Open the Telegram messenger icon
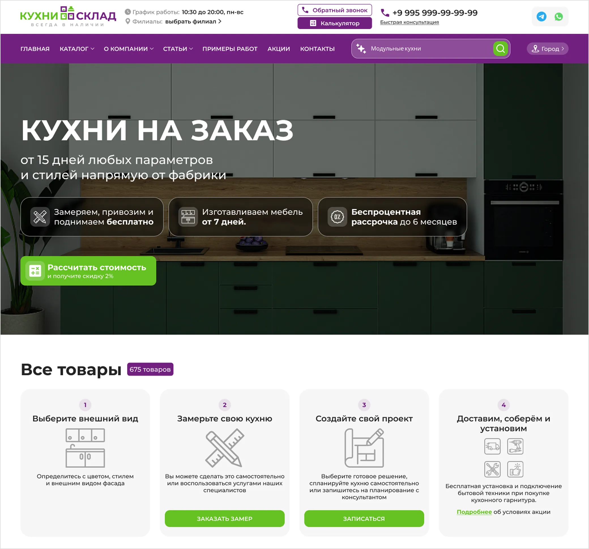Screen dimensions: 589x549 542,17
